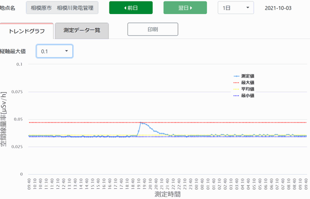This screenshot has width=310, height=199.
Task: Click the y-axis title 空間線量率[μSv/h]
Action: pos(4,119)
